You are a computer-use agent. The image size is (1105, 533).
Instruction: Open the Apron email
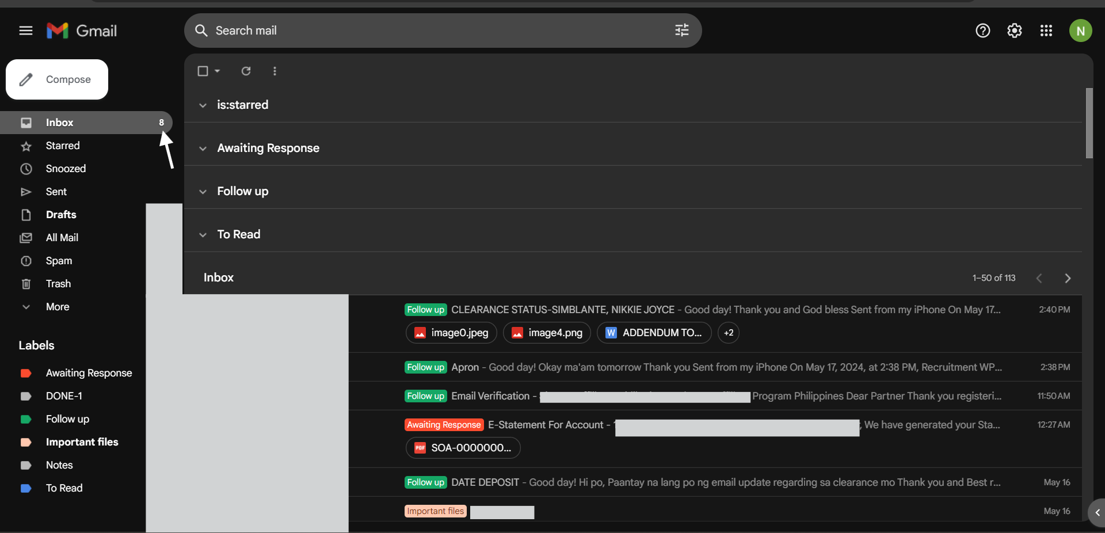click(x=715, y=367)
